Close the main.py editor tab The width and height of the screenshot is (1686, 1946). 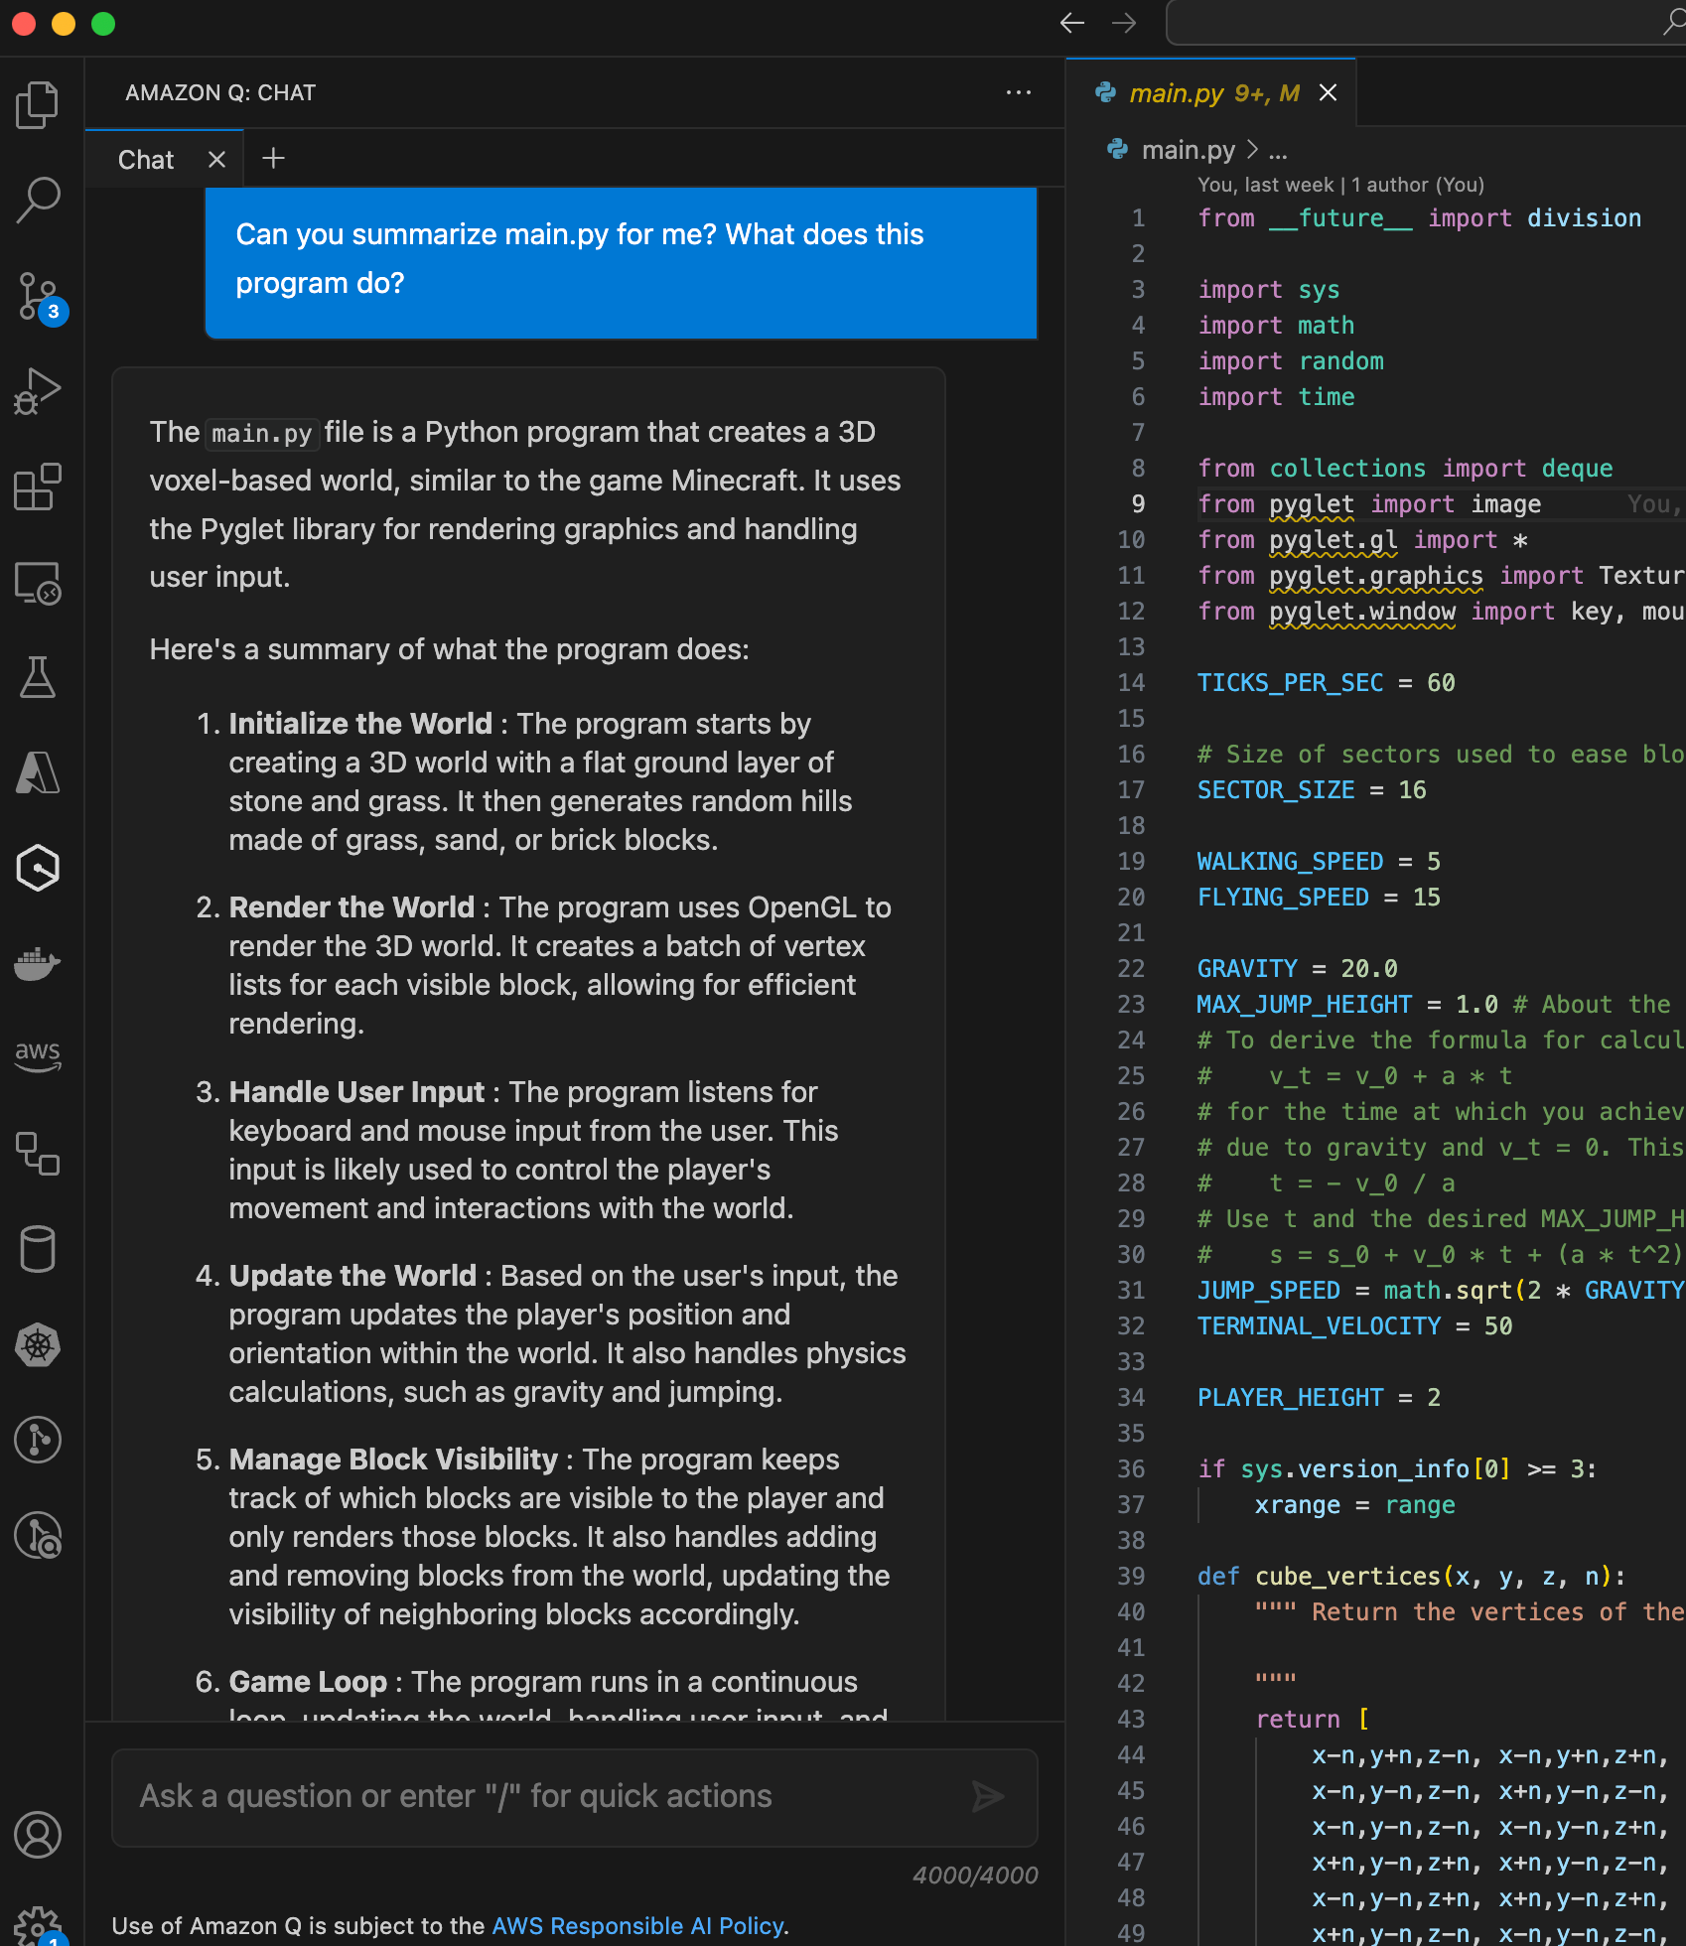[1328, 92]
